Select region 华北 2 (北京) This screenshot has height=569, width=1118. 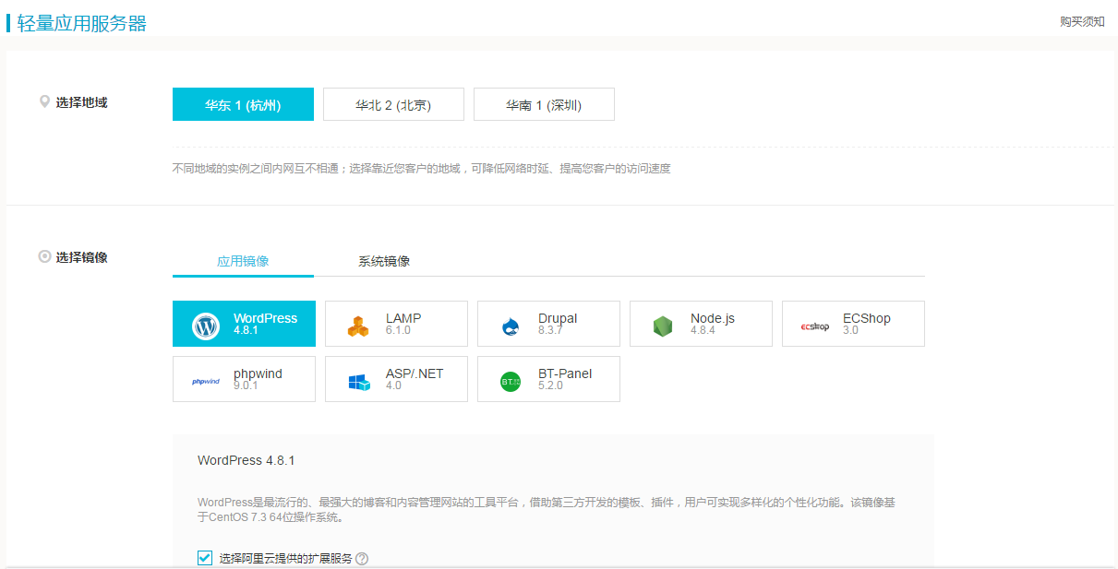[x=393, y=104]
